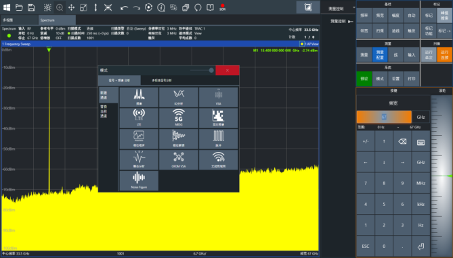Click the SmartGrid icon at toolbar right
This screenshot has width=453, height=258.
(308, 7)
